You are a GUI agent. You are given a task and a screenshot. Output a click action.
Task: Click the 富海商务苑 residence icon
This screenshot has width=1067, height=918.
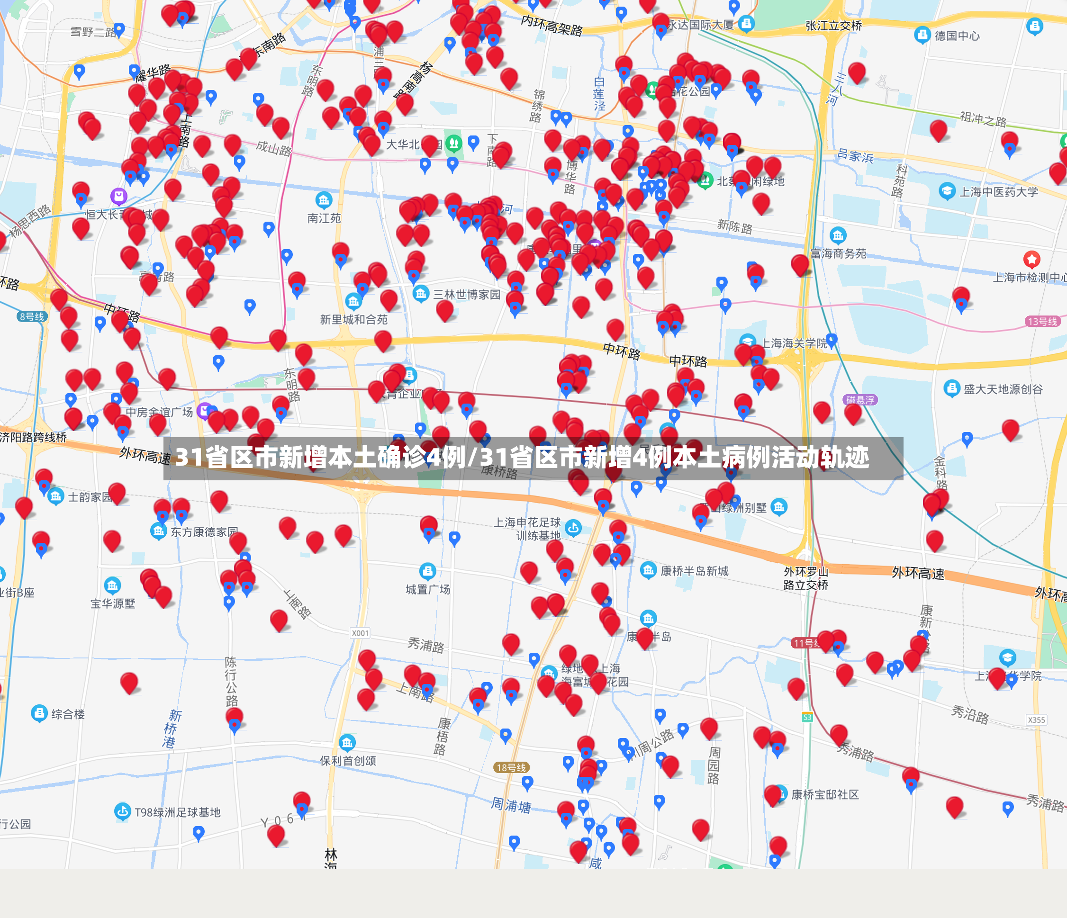[838, 235]
